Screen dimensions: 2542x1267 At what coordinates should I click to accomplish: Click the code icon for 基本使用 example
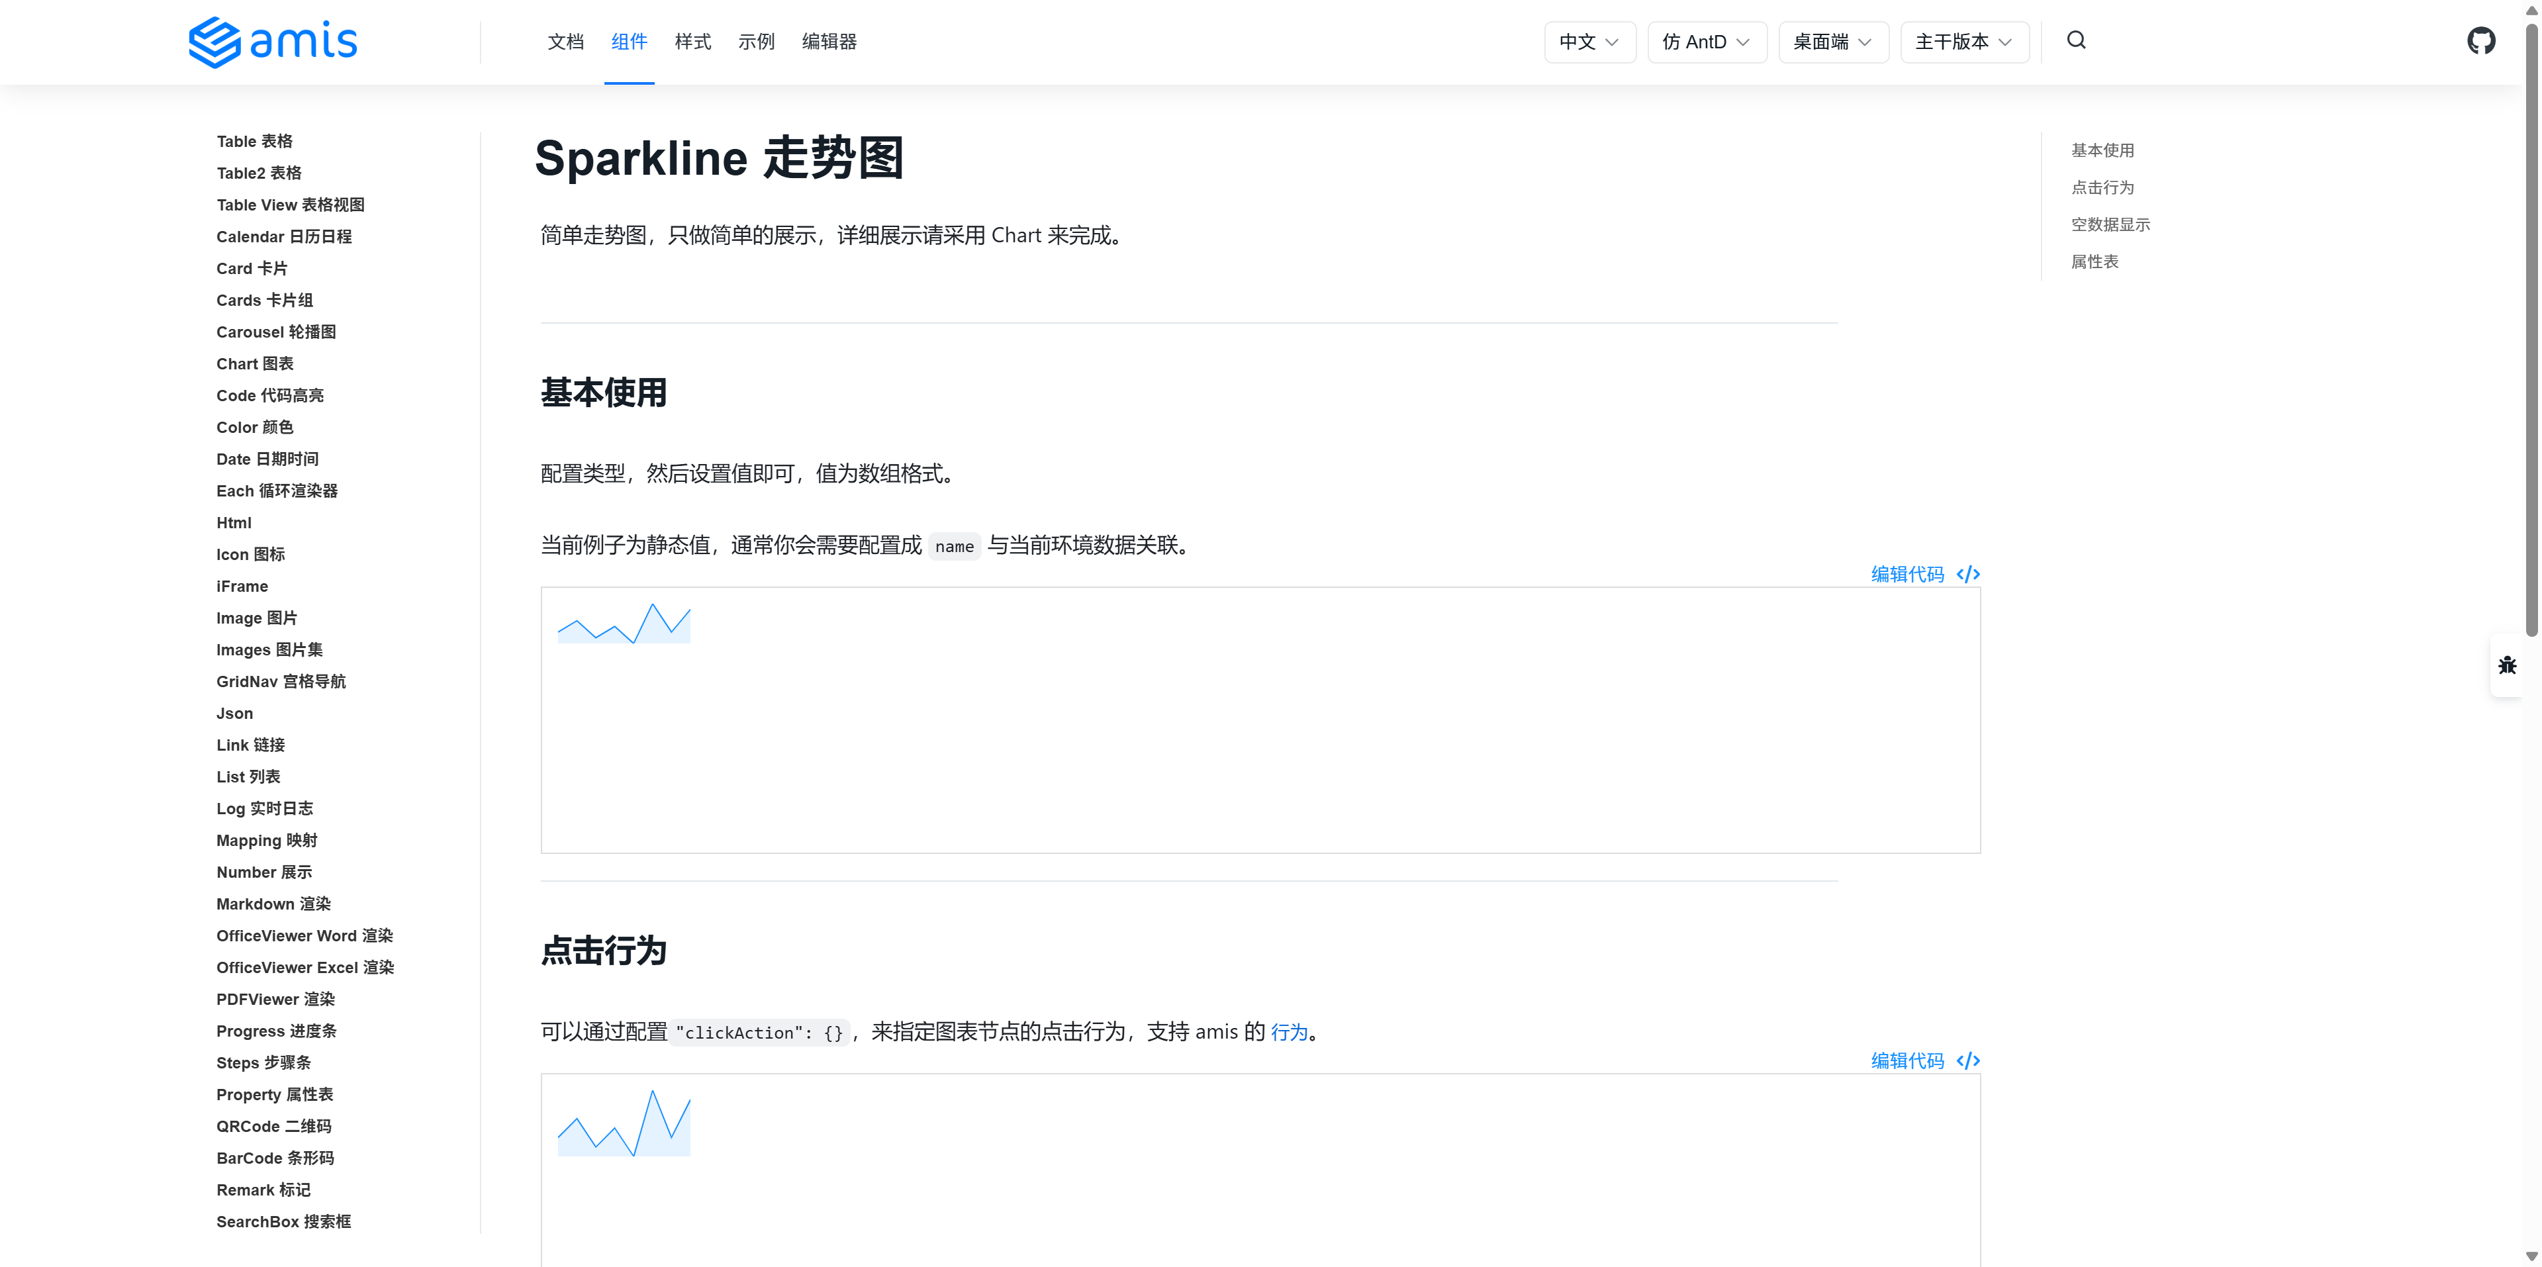click(x=1967, y=575)
